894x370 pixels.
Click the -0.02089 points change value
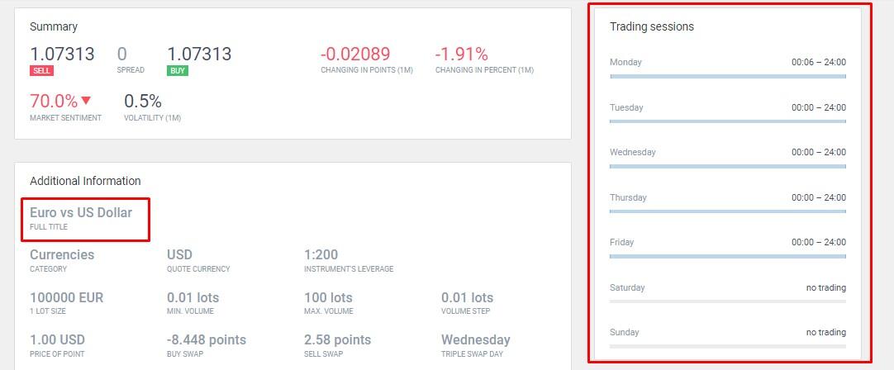click(355, 55)
